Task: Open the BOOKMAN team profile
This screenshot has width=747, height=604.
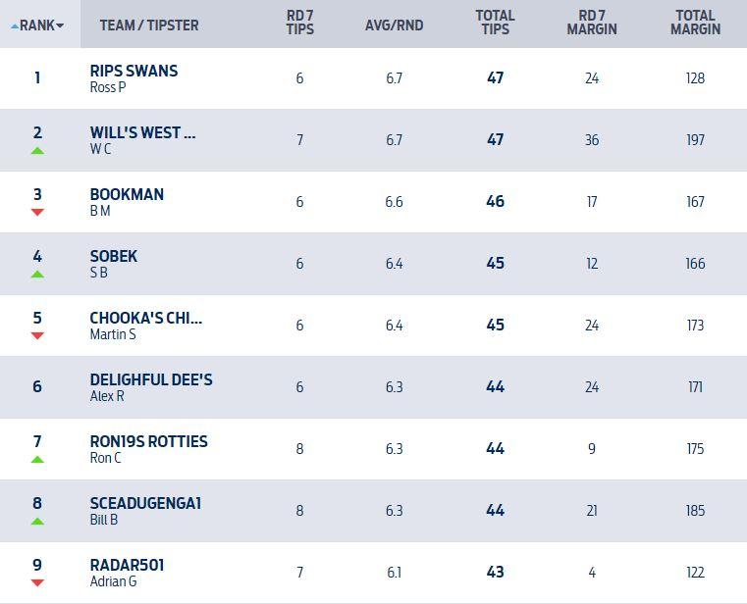Action: (x=127, y=194)
